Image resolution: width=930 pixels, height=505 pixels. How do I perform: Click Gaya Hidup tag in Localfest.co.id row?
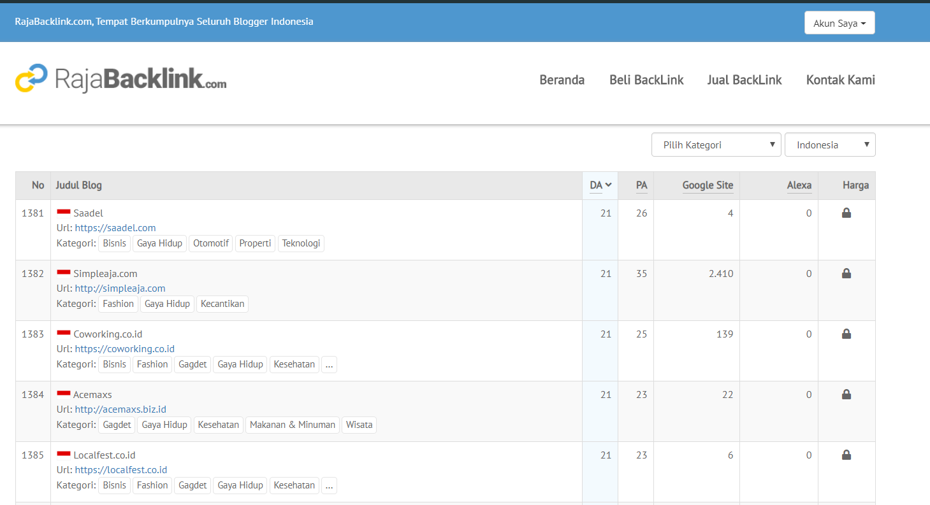240,485
